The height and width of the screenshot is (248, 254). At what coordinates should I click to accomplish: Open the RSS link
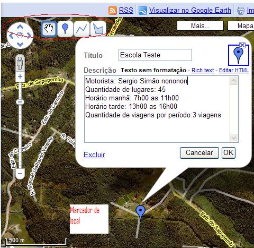126,10
